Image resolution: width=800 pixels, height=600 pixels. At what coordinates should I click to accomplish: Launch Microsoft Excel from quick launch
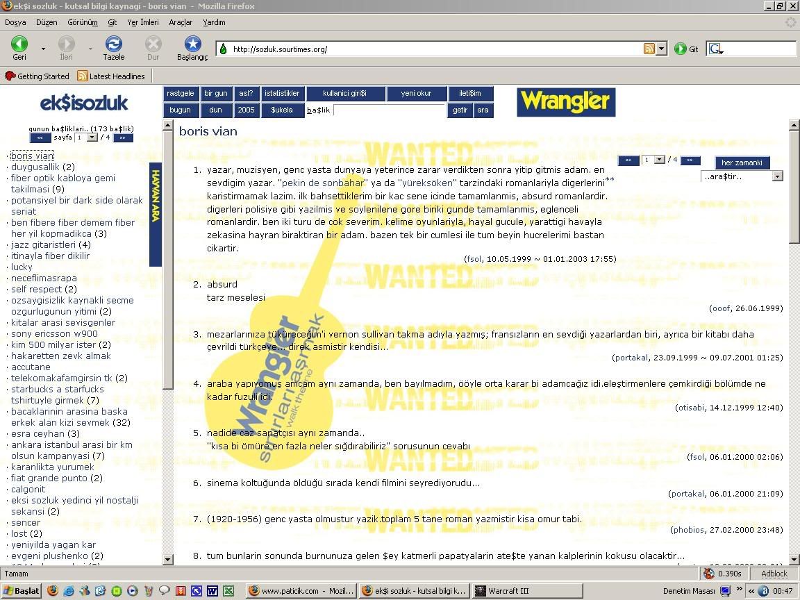click(x=228, y=591)
